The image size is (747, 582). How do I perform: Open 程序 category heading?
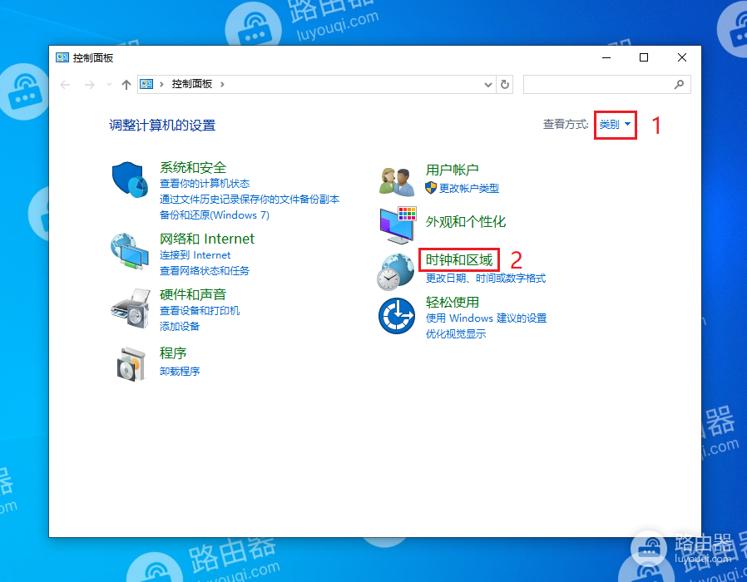(x=173, y=353)
